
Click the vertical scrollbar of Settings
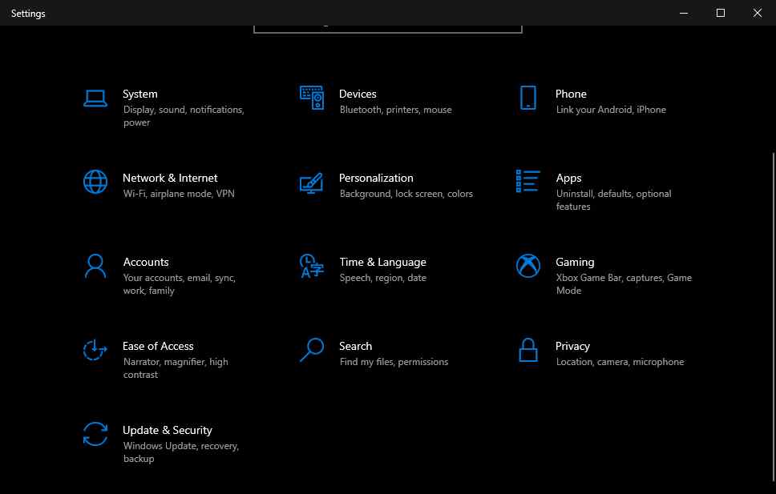coord(774,316)
